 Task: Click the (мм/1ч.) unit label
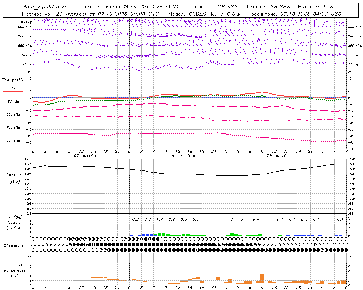[14, 228]
